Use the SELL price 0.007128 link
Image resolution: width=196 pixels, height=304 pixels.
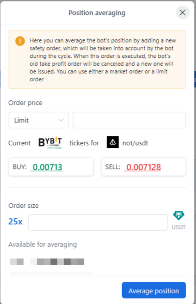click(143, 167)
